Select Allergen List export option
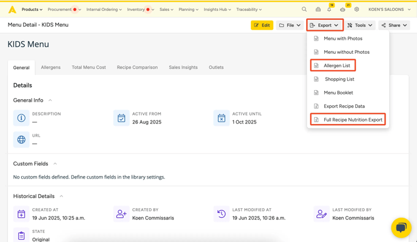Image resolution: width=417 pixels, height=242 pixels. click(x=336, y=65)
